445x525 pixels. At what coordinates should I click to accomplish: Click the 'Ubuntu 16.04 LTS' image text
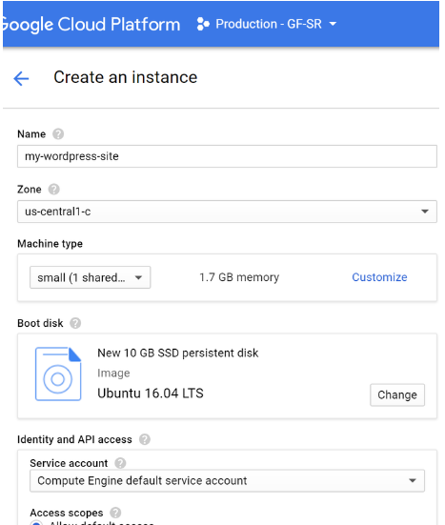coord(151,394)
